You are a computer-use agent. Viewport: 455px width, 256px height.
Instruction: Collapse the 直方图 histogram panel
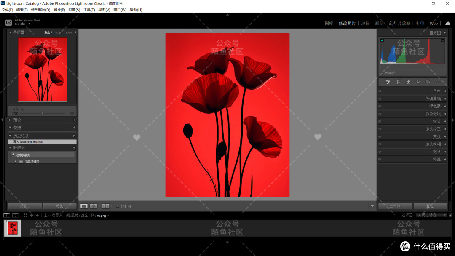click(x=445, y=33)
